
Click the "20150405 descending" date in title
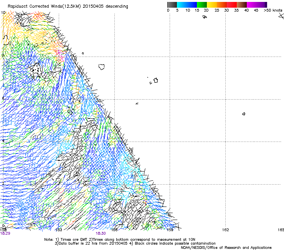click(x=105, y=7)
